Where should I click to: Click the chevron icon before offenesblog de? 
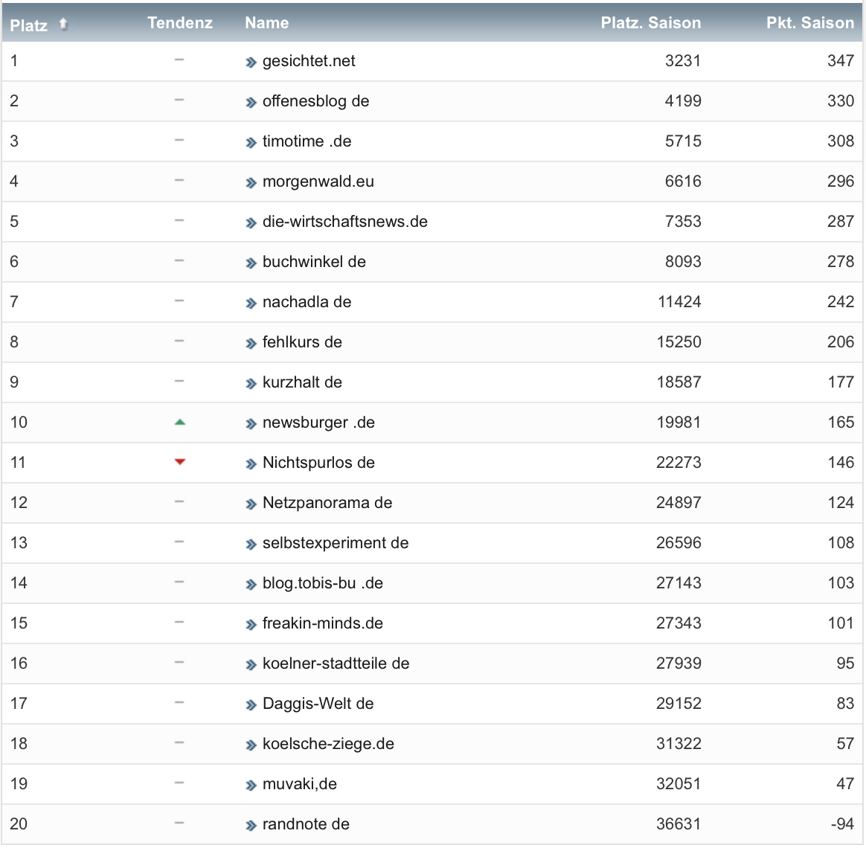tap(251, 103)
